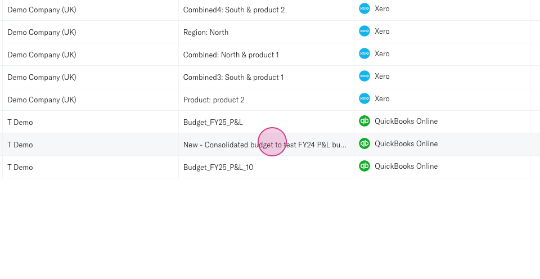The height and width of the screenshot is (279, 540).
Task: Open the Budget_FY25_P&L_10 budget
Action: [x=218, y=167]
